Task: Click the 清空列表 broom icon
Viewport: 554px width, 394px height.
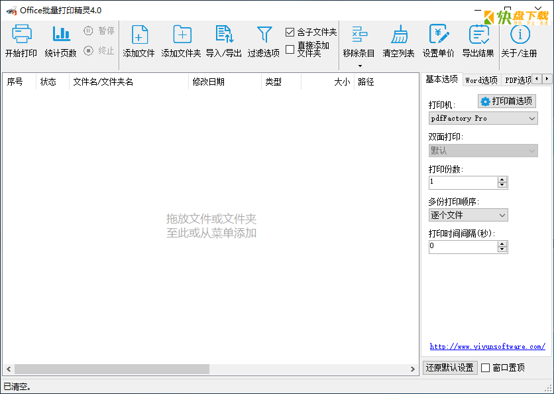Action: click(399, 34)
